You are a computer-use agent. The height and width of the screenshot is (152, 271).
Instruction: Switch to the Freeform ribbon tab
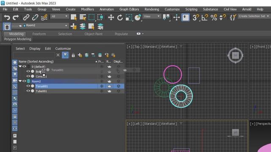[39, 34]
